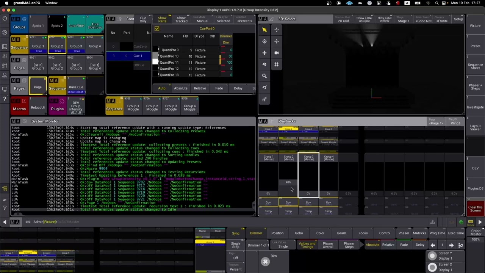Switch to the Color feature tab
This screenshot has height=273, width=485.
(x=320, y=234)
